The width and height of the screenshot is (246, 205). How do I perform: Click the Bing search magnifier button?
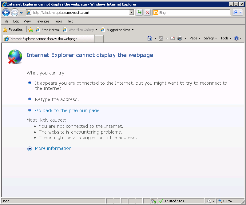(x=235, y=12)
